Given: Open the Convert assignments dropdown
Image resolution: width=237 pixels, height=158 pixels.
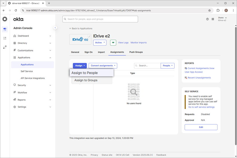Looking at the screenshot, I should [x=103, y=66].
